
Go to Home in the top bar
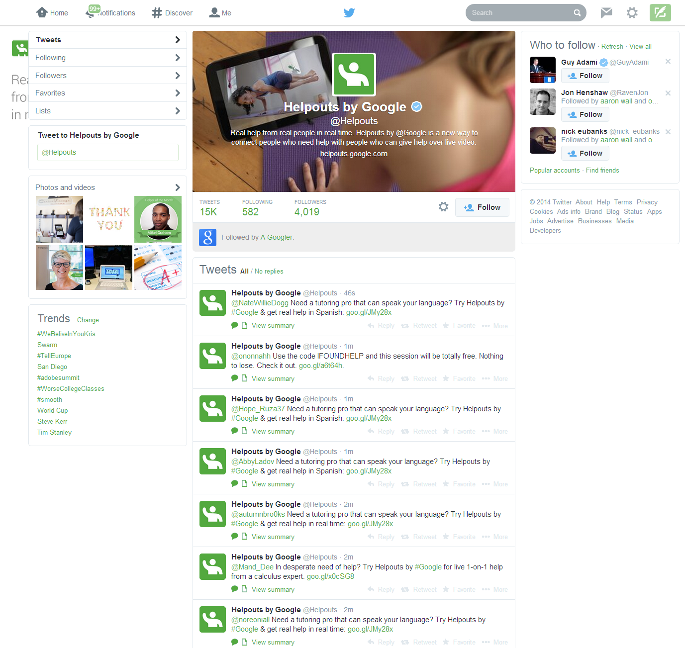[x=52, y=13]
